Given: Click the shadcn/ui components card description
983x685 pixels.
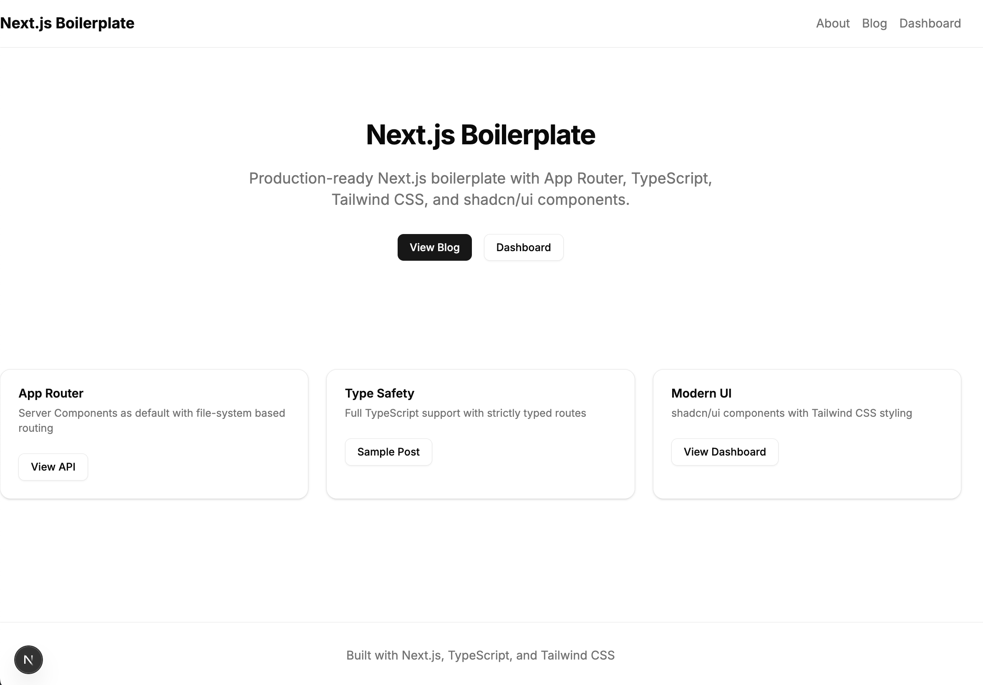Looking at the screenshot, I should point(791,413).
